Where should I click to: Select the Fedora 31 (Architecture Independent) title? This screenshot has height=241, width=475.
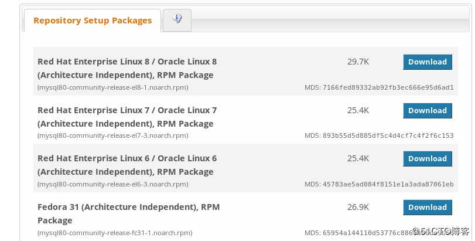pyautogui.click(x=128, y=213)
